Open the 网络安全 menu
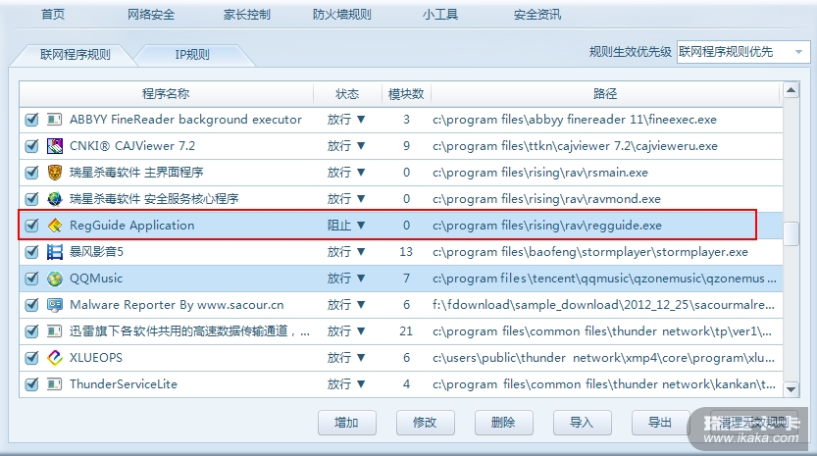The width and height of the screenshot is (817, 456). [151, 14]
